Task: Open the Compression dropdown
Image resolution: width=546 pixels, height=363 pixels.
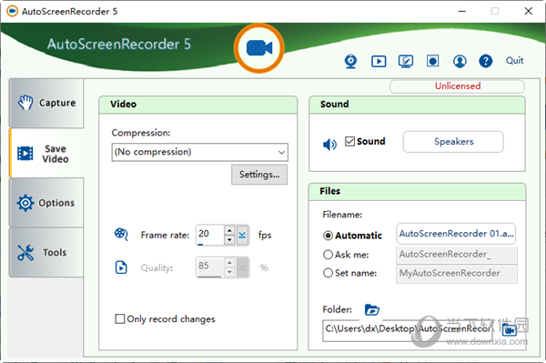Action: point(200,152)
